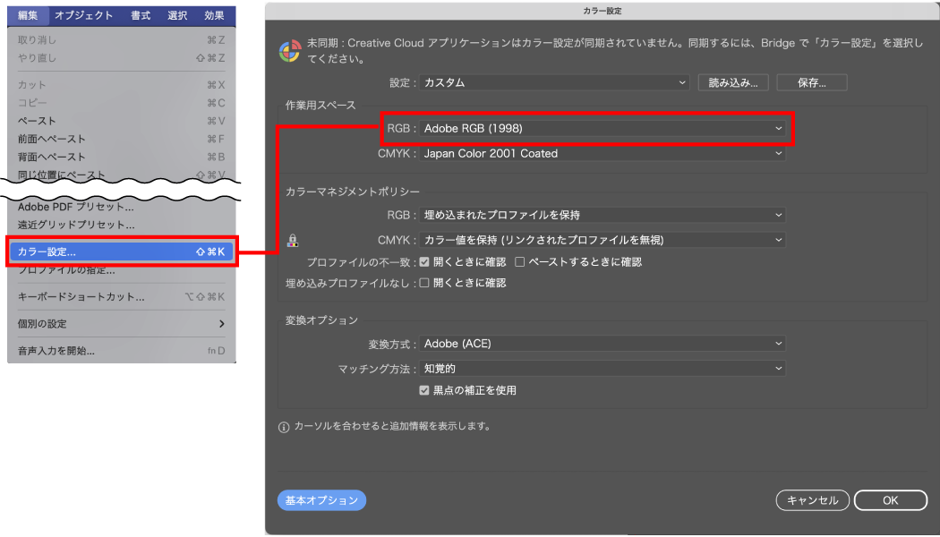Enable 開くときに確認 for profile mismatch

(x=424, y=262)
